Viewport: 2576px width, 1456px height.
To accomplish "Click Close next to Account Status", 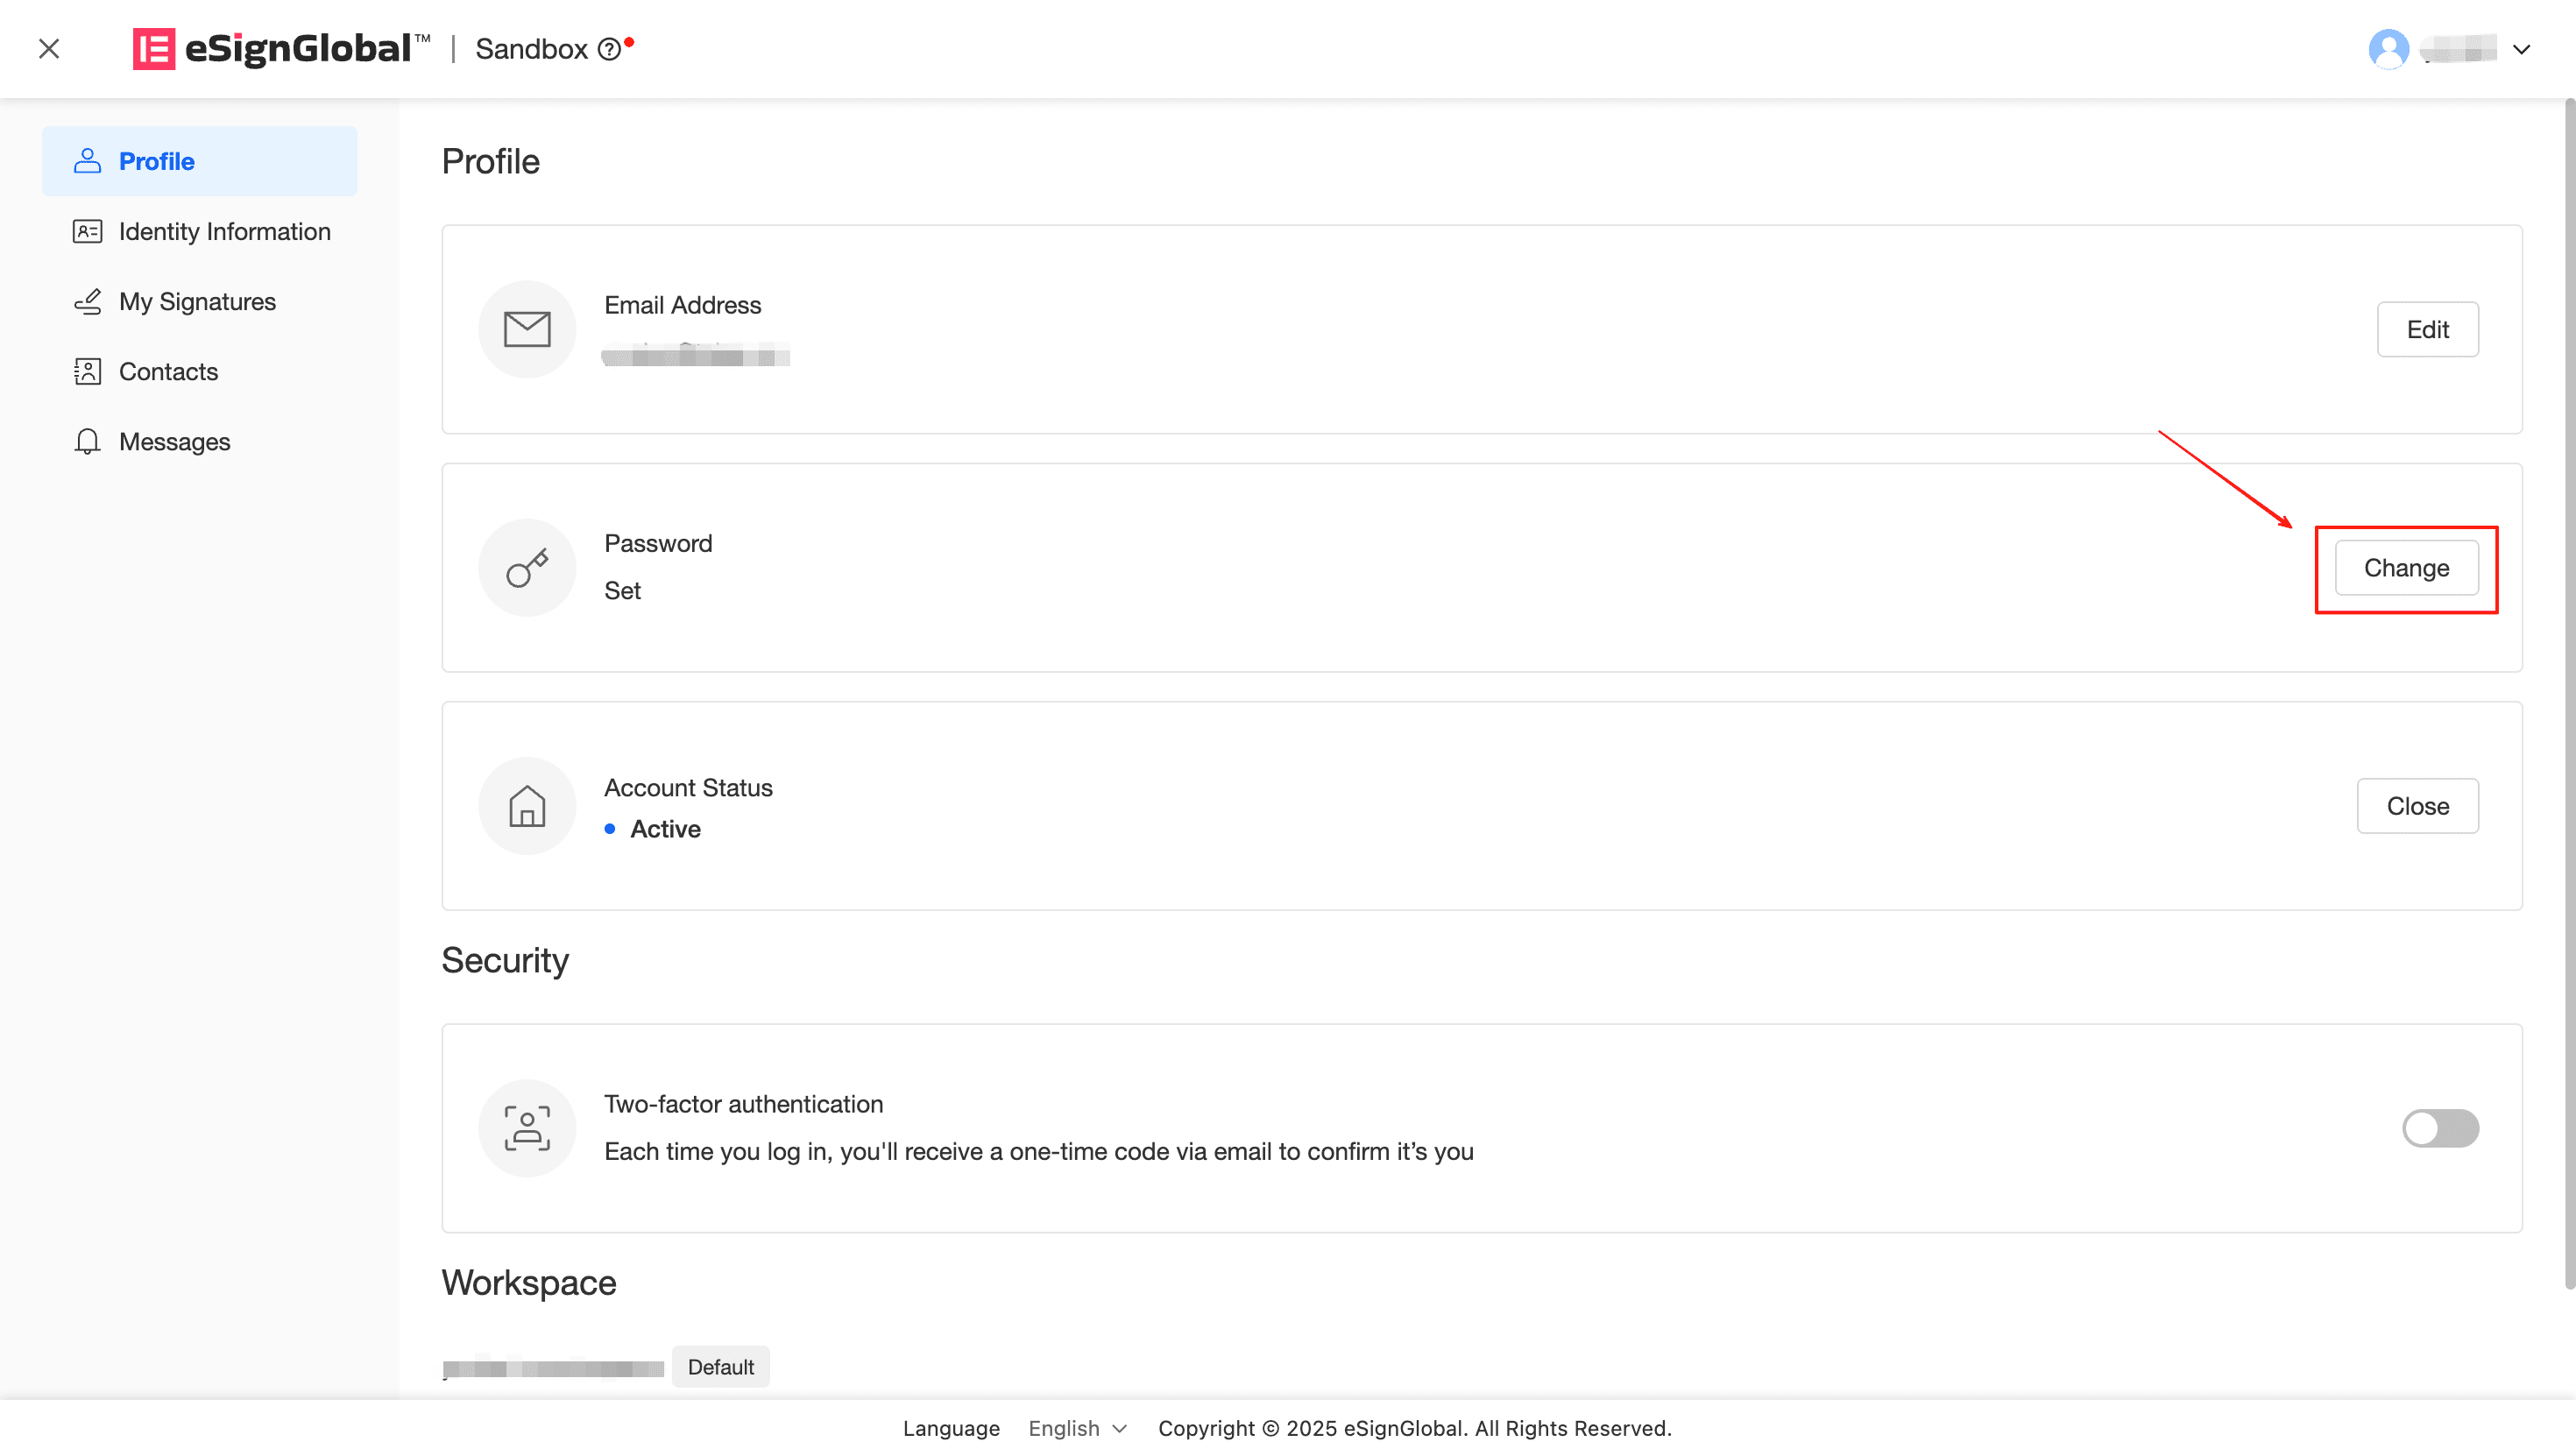I will tap(2417, 806).
